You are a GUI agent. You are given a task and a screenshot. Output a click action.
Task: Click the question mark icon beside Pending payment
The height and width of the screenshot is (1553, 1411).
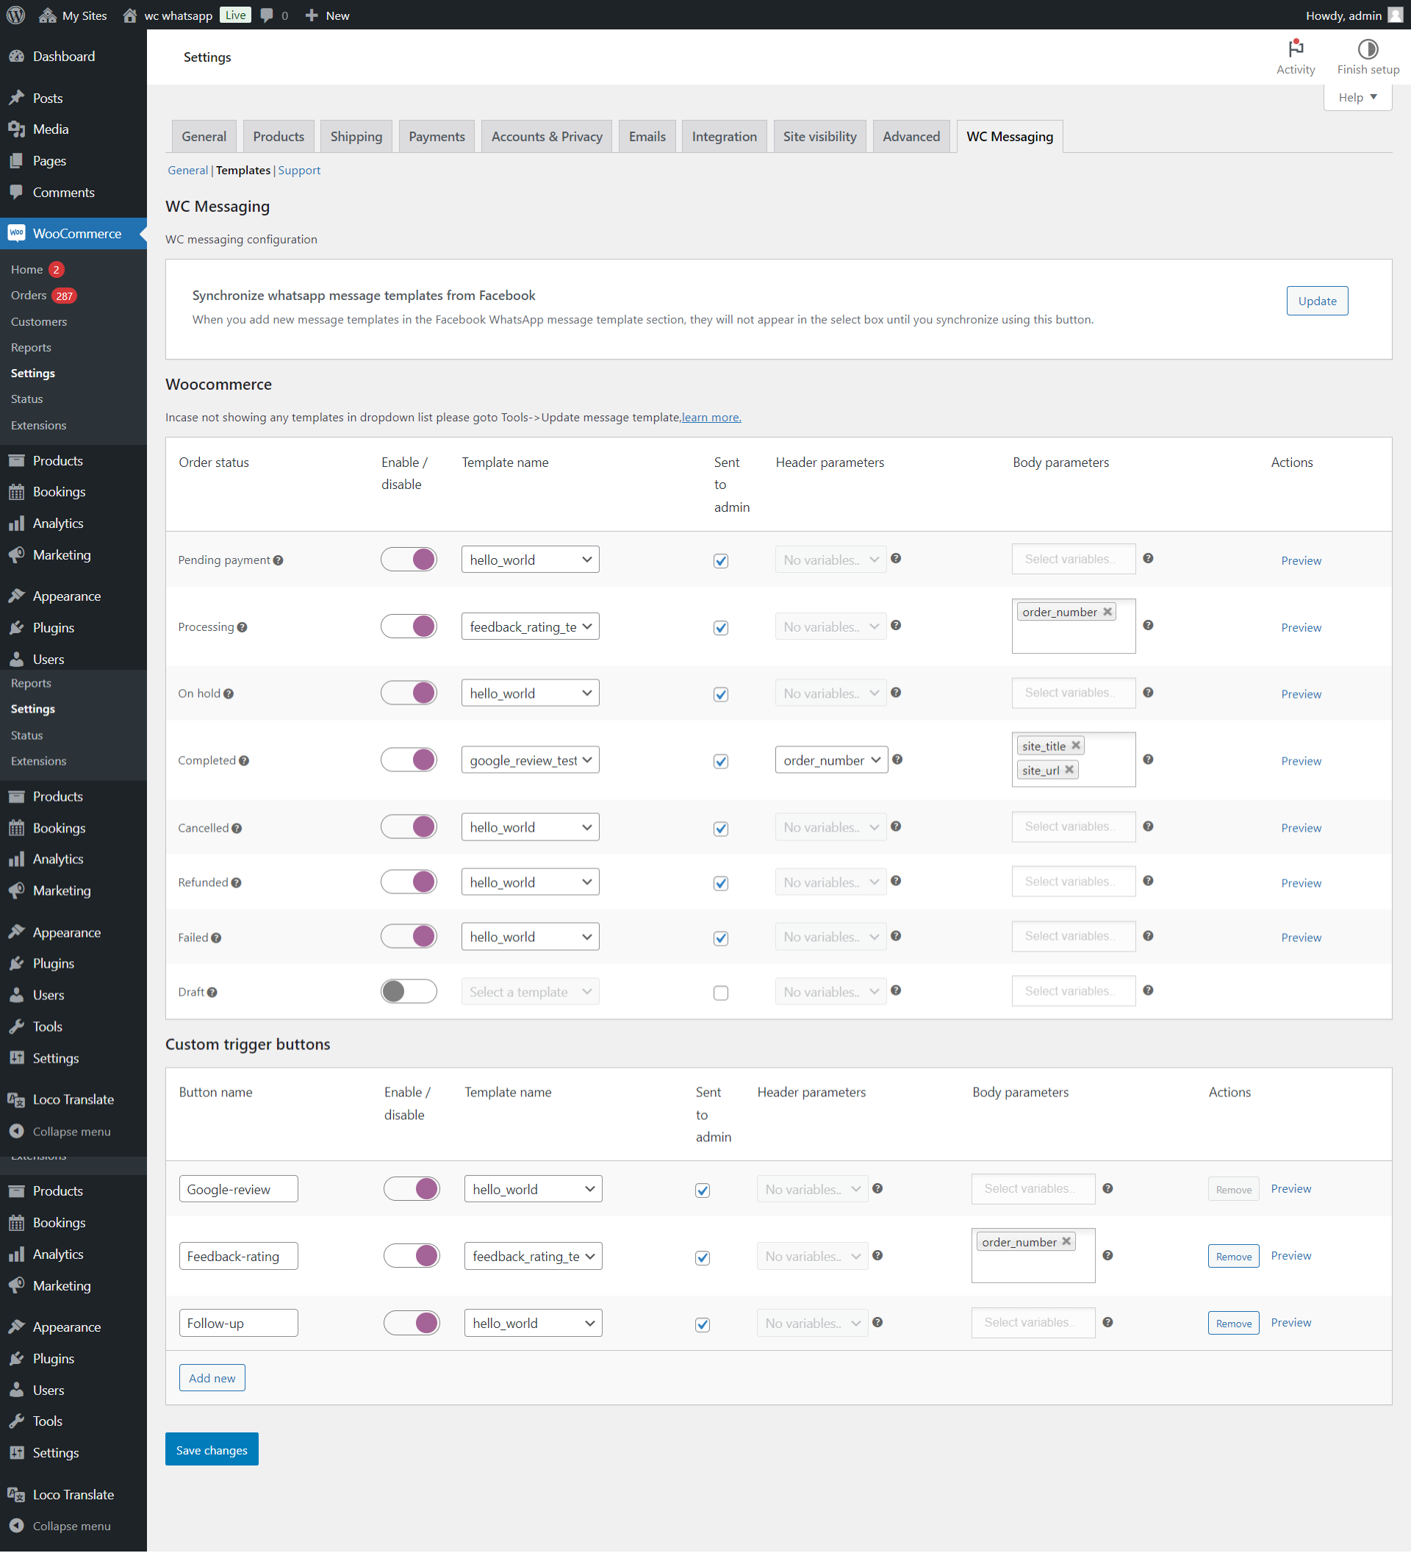(282, 559)
